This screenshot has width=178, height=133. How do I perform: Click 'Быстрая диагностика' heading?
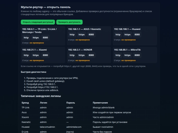pyautogui.click(x=34, y=72)
